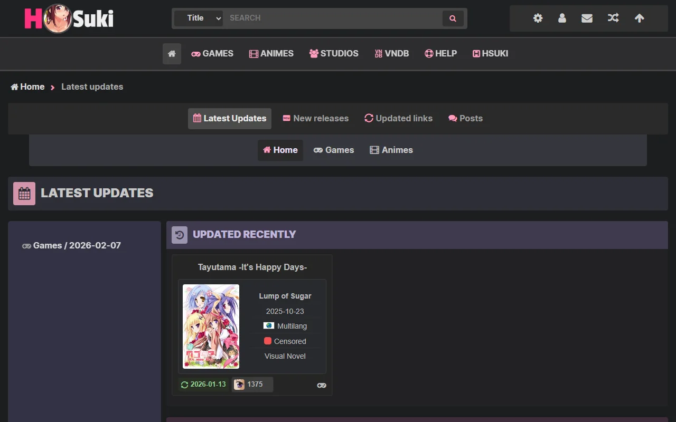676x422 pixels.
Task: Click the eye view counter showing 1375
Action: [x=252, y=385]
